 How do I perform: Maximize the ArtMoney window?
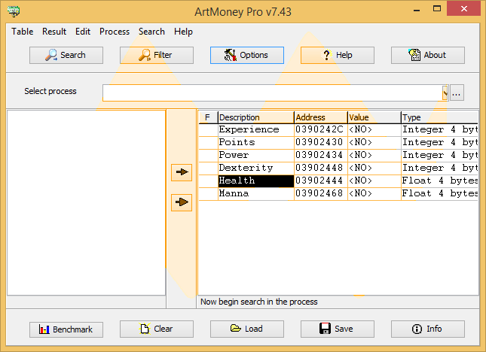point(437,9)
